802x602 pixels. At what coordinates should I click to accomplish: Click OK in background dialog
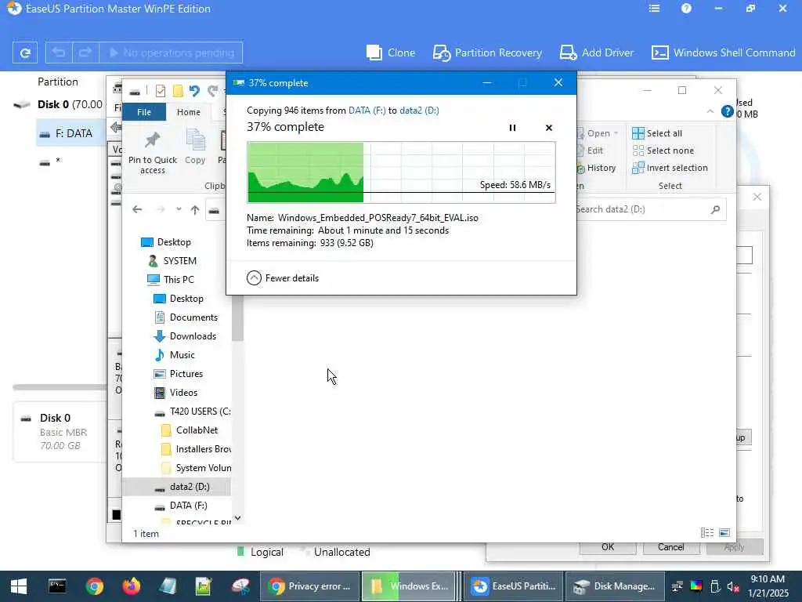point(608,547)
